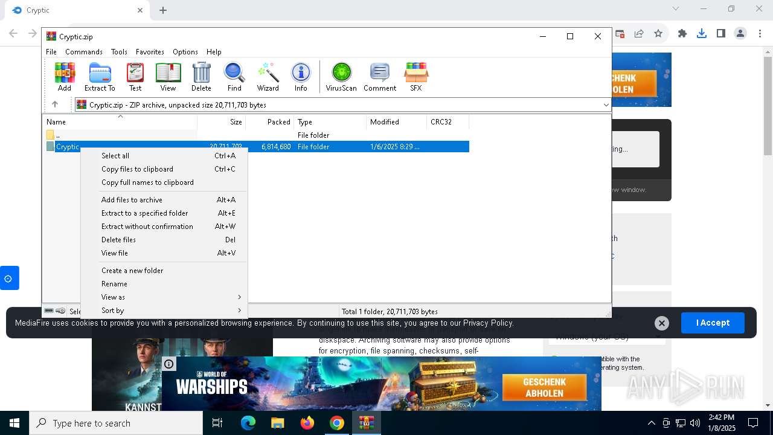Click the ad info icon on banner

tap(168, 364)
